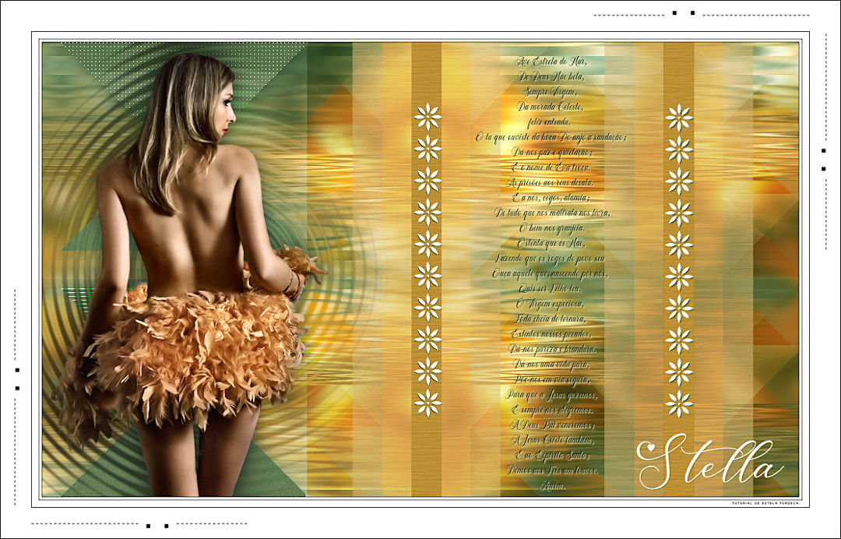Click the line "Põe-nos em via segura,"
This screenshot has width=841, height=539.
(x=551, y=380)
